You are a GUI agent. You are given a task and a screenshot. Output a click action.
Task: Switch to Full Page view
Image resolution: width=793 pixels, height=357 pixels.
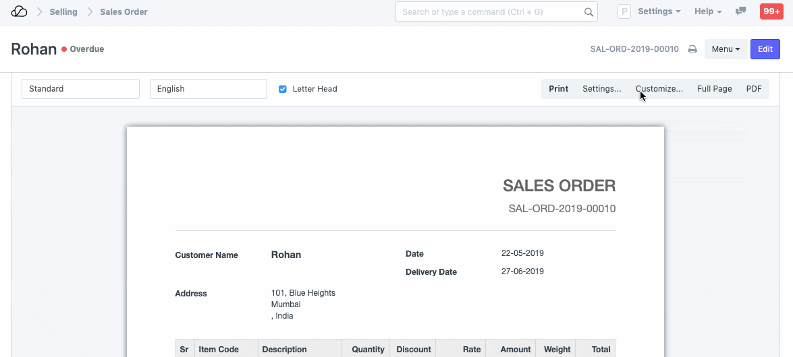pos(714,89)
